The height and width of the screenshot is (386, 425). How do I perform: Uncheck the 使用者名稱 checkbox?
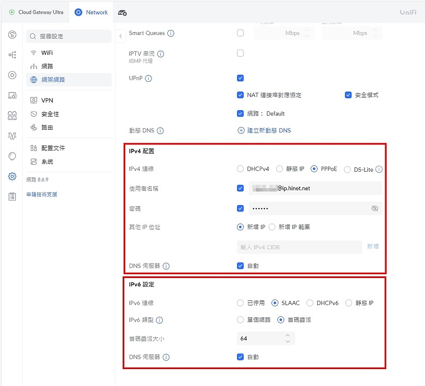click(240, 188)
